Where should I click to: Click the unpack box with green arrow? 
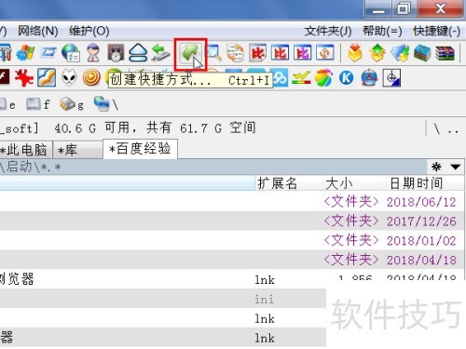[377, 53]
